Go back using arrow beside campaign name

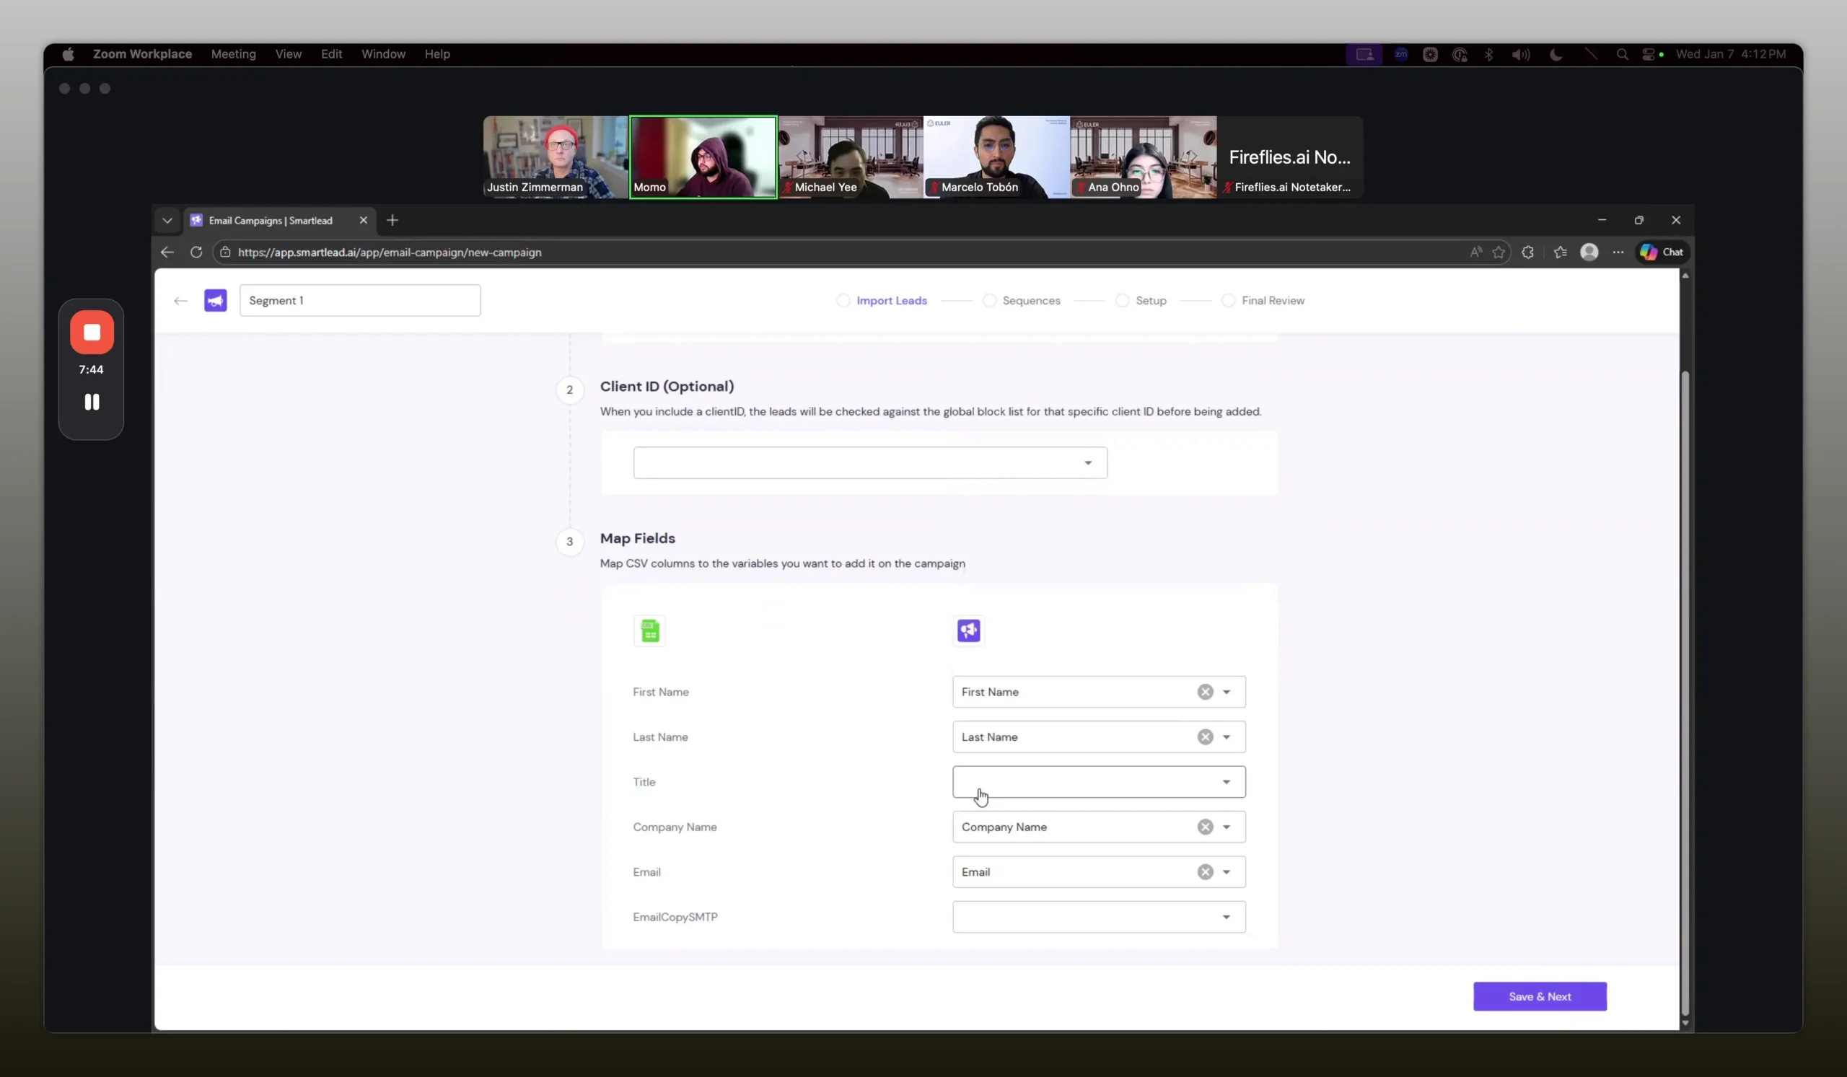point(180,300)
